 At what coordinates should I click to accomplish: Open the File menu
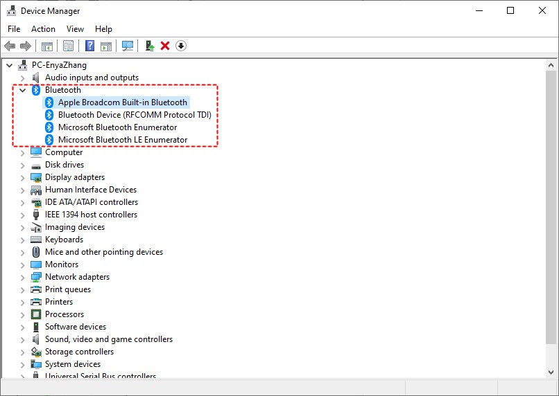pyautogui.click(x=14, y=29)
